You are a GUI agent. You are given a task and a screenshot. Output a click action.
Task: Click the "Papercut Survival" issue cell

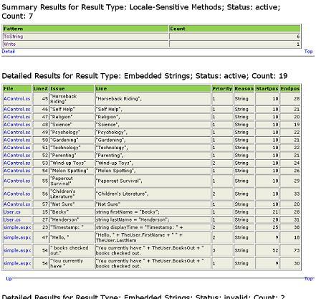(x=72, y=181)
